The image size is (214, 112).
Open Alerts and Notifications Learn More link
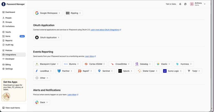pos(73,95)
